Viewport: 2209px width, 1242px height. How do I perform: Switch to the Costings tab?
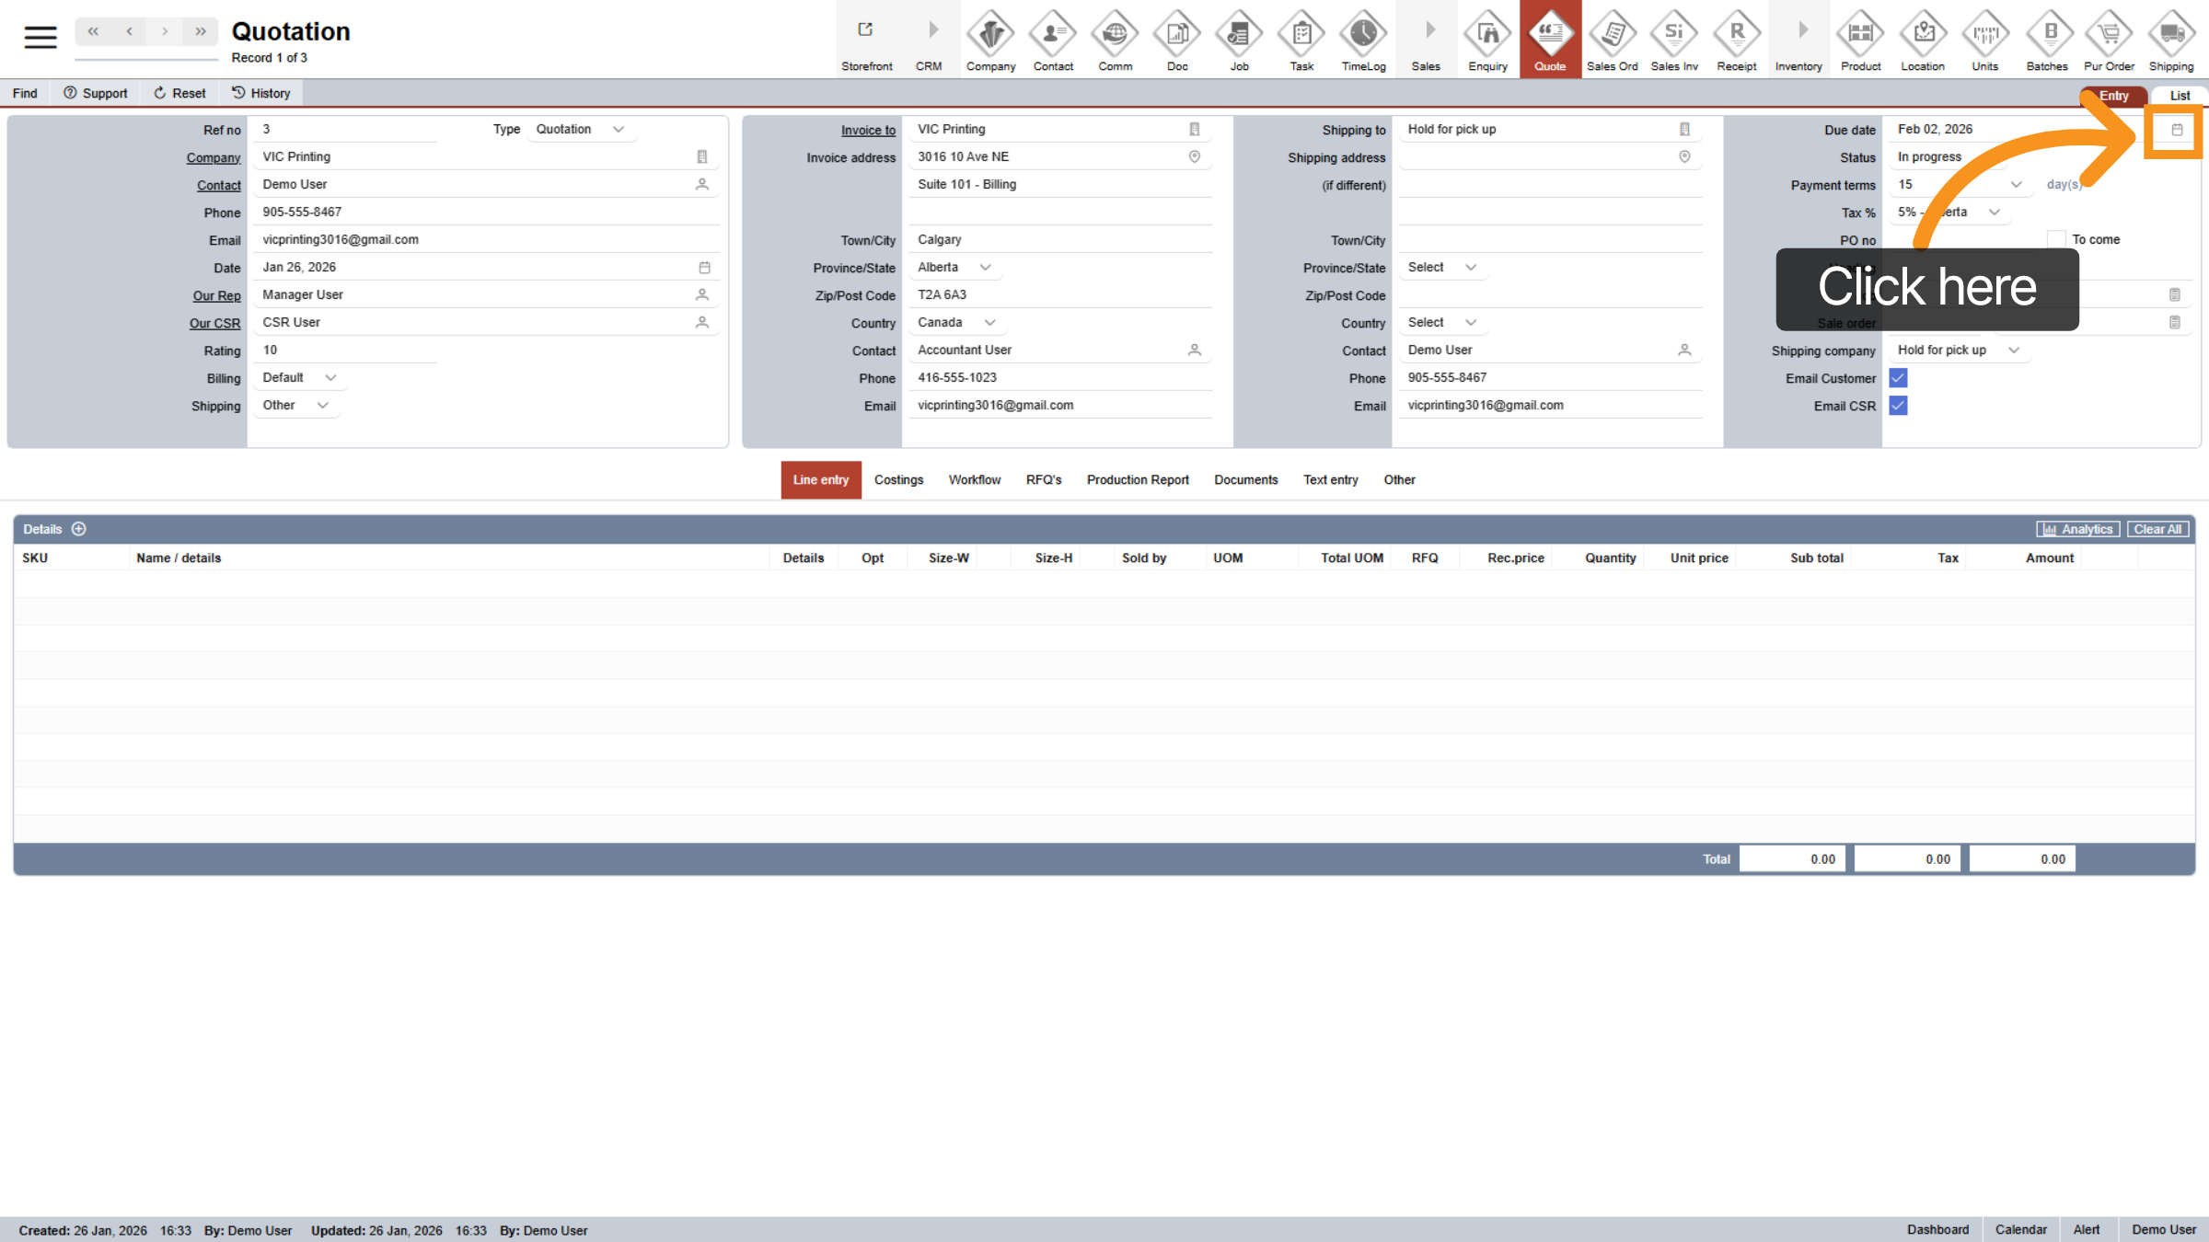point(898,480)
